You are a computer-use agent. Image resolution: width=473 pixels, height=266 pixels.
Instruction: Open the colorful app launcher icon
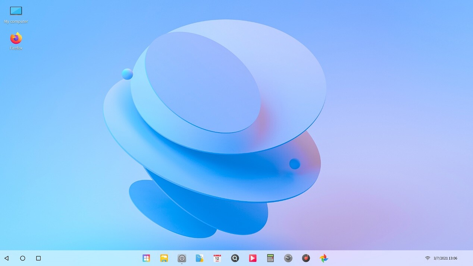(146, 258)
